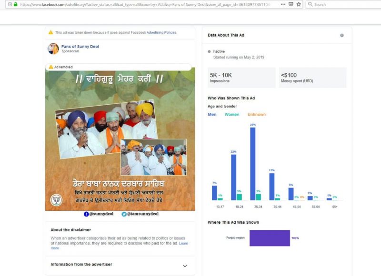Click the Pocket save icon
The width and height of the screenshot is (381, 276).
[x=290, y=4]
